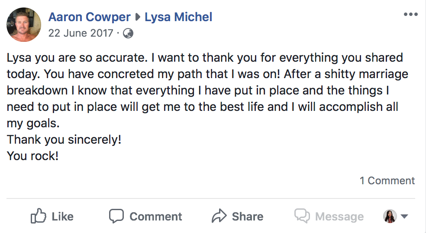Open Aaron Cowper's profile via name link
This screenshot has height=233, width=426.
coord(89,17)
